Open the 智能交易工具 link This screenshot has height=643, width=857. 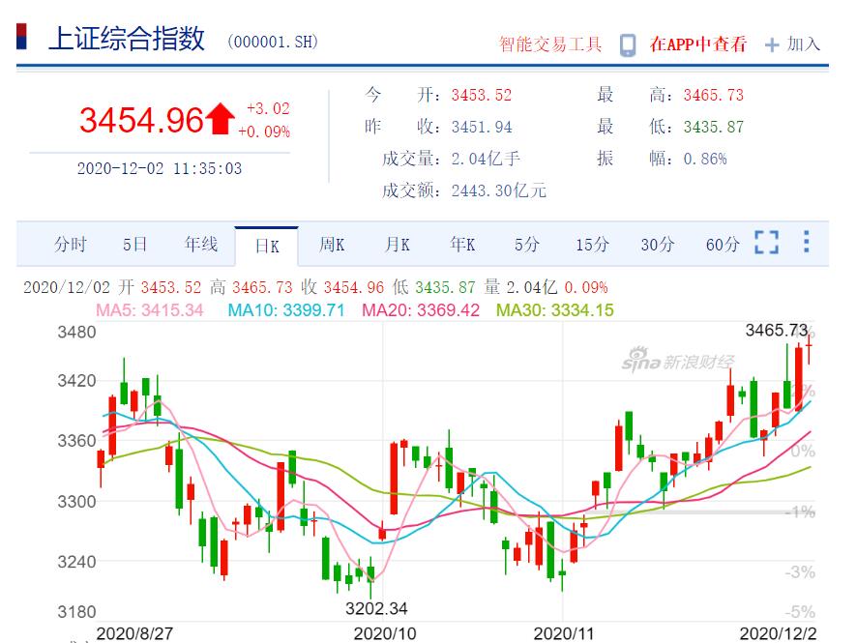point(550,44)
